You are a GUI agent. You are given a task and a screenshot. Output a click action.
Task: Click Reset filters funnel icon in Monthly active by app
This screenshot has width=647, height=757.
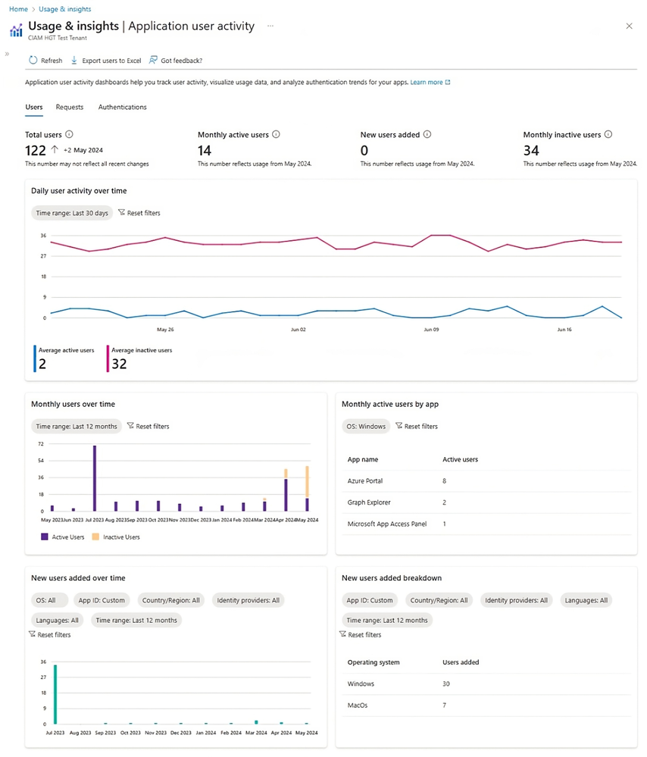[399, 426]
